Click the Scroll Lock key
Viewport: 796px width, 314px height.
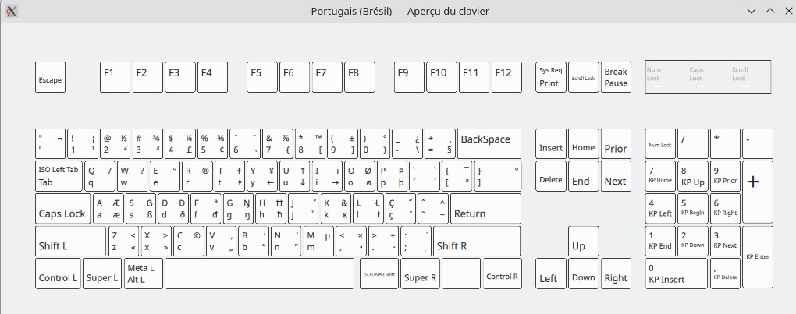tap(583, 78)
